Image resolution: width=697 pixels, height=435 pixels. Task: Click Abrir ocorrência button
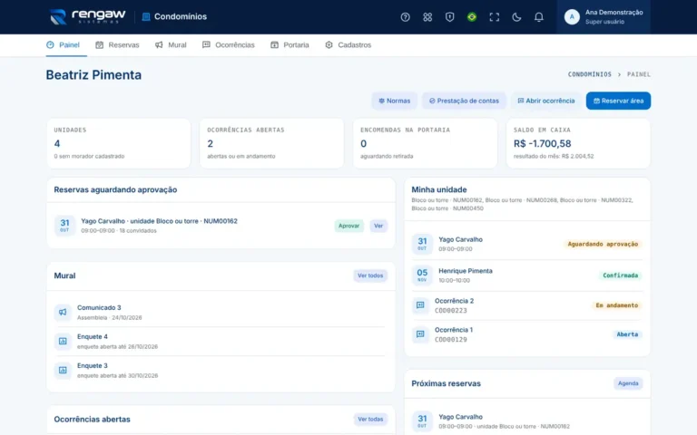[545, 101]
